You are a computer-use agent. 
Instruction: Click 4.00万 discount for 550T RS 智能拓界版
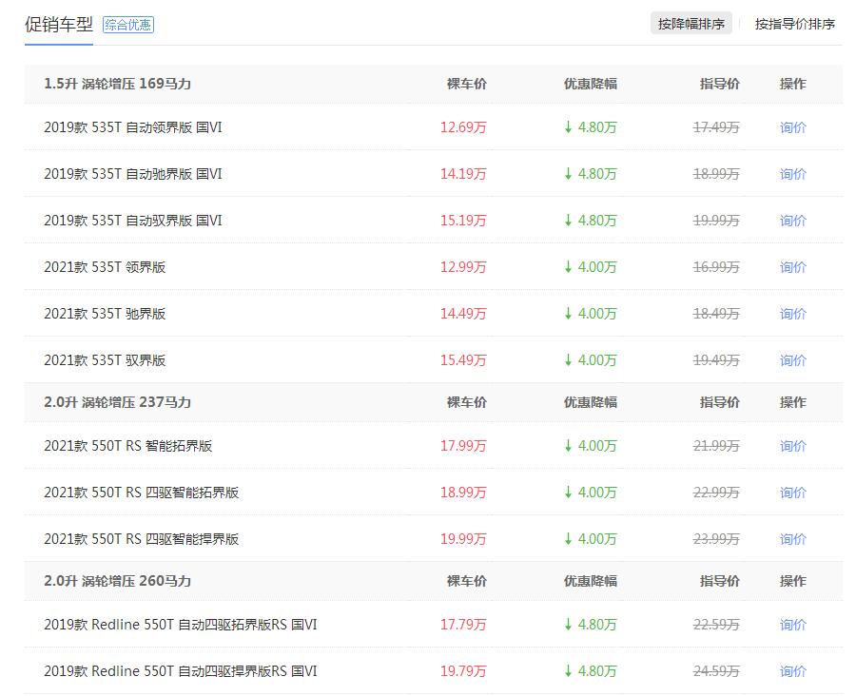point(591,446)
